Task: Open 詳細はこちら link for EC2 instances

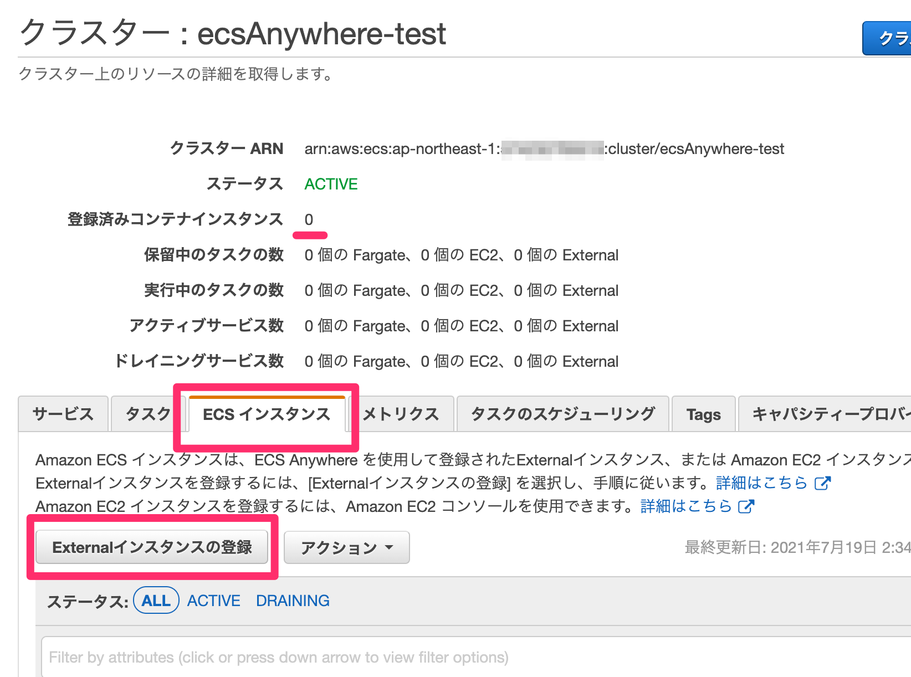Action: [686, 506]
